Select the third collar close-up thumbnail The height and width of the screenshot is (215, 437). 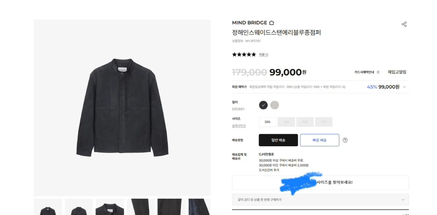110,207
